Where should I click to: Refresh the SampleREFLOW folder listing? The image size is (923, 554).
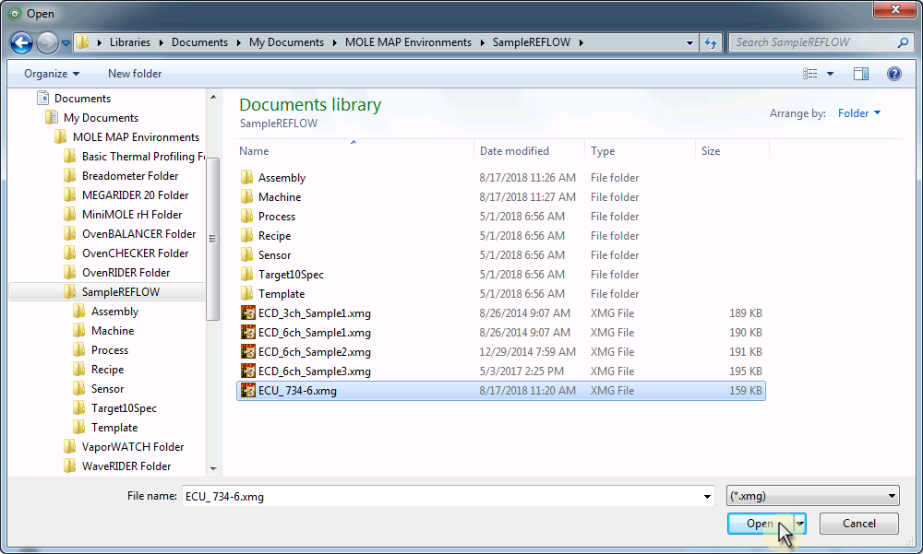pyautogui.click(x=711, y=42)
